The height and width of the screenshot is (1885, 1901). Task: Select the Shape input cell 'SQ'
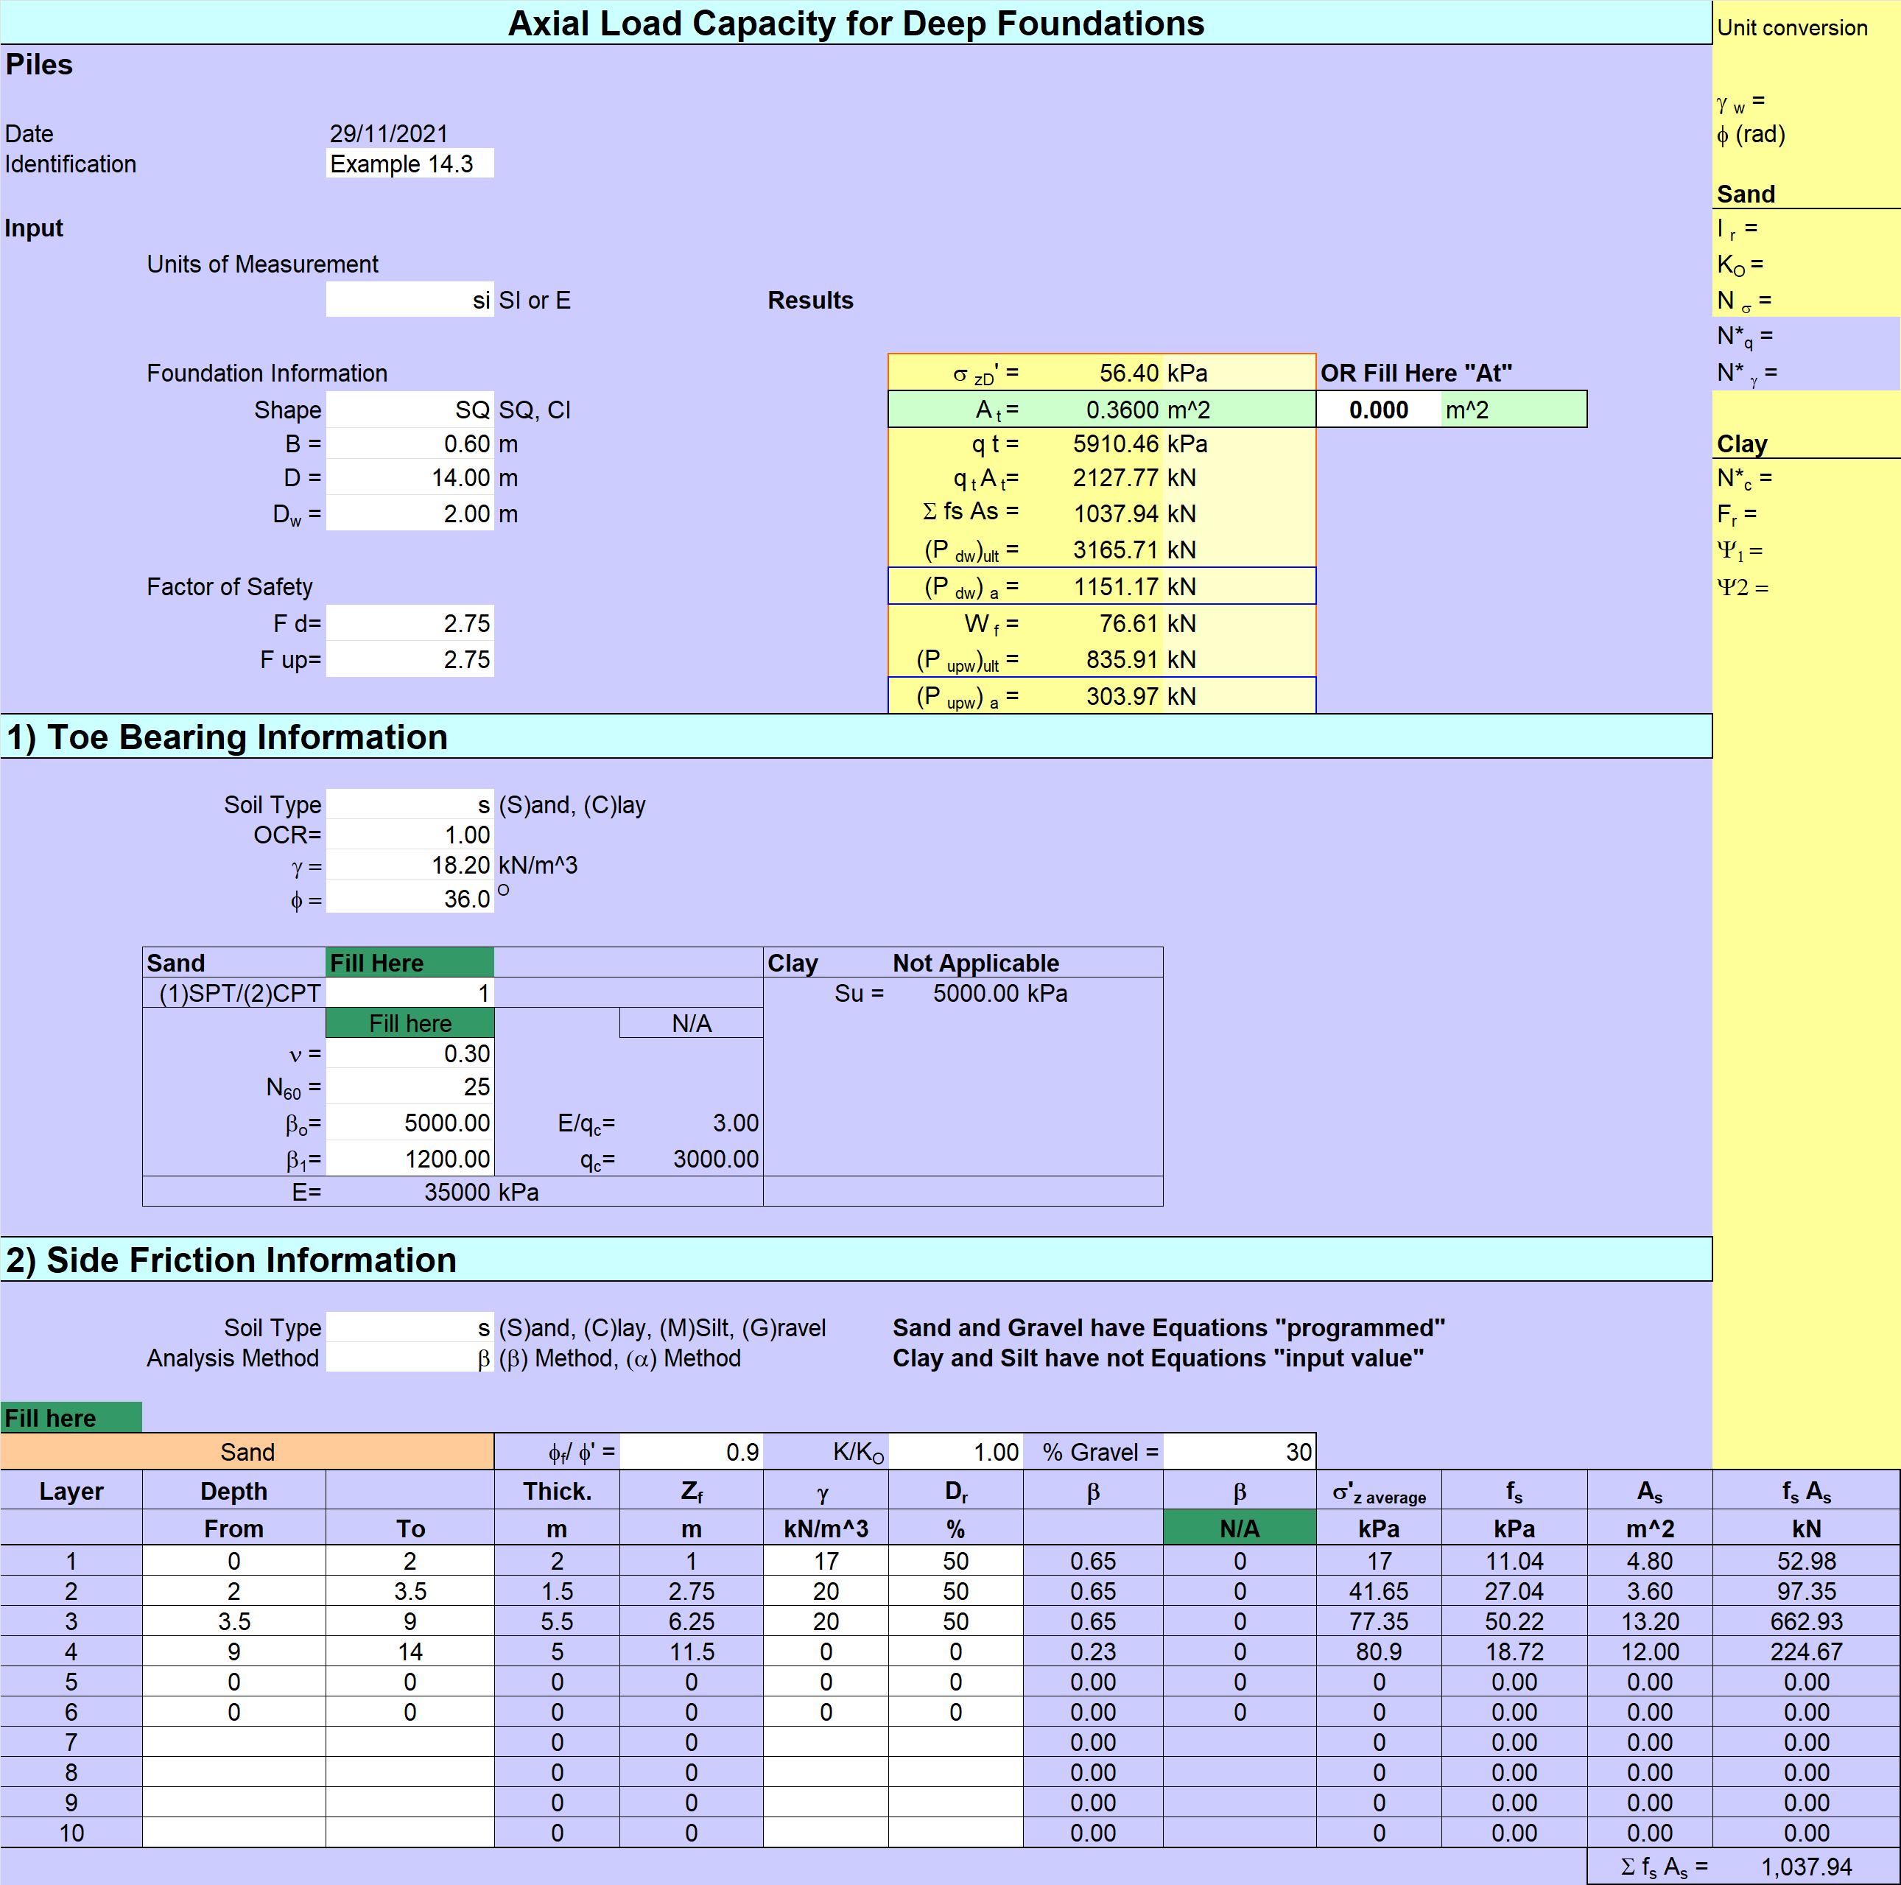tap(410, 410)
